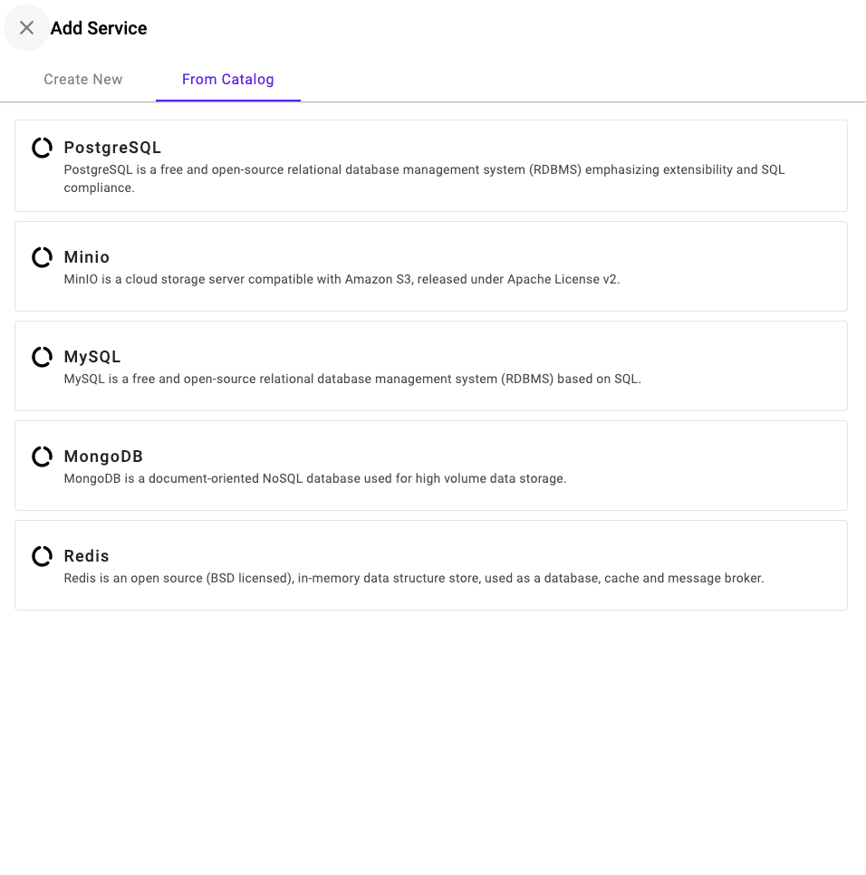The width and height of the screenshot is (866, 875).
Task: Click the MinIO cloud storage description text
Action: [x=342, y=279]
